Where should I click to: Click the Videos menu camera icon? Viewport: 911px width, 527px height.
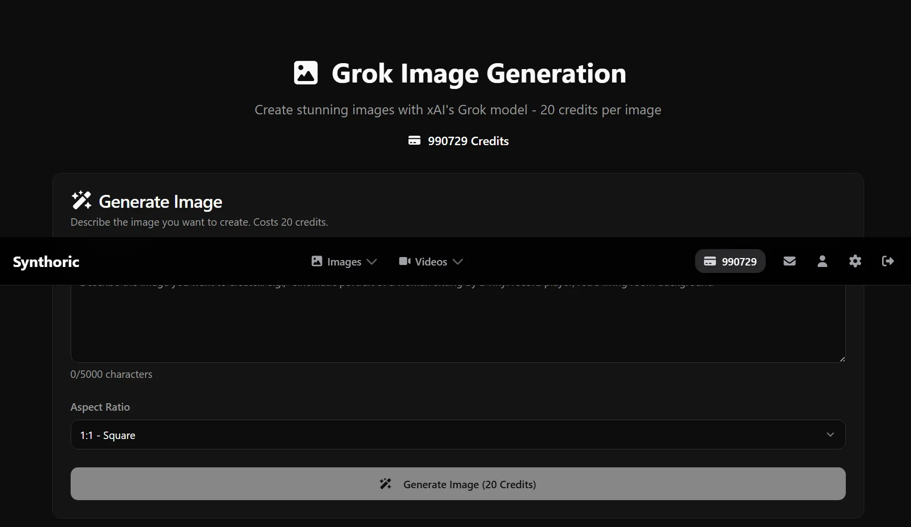405,261
